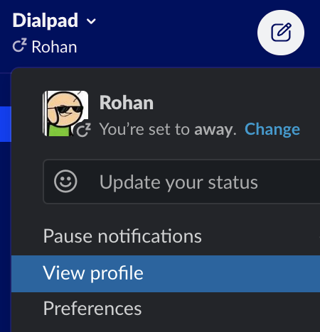Viewport: 320px width, 332px height.
Task: Expand the Pause notifications submenu
Action: (166, 236)
